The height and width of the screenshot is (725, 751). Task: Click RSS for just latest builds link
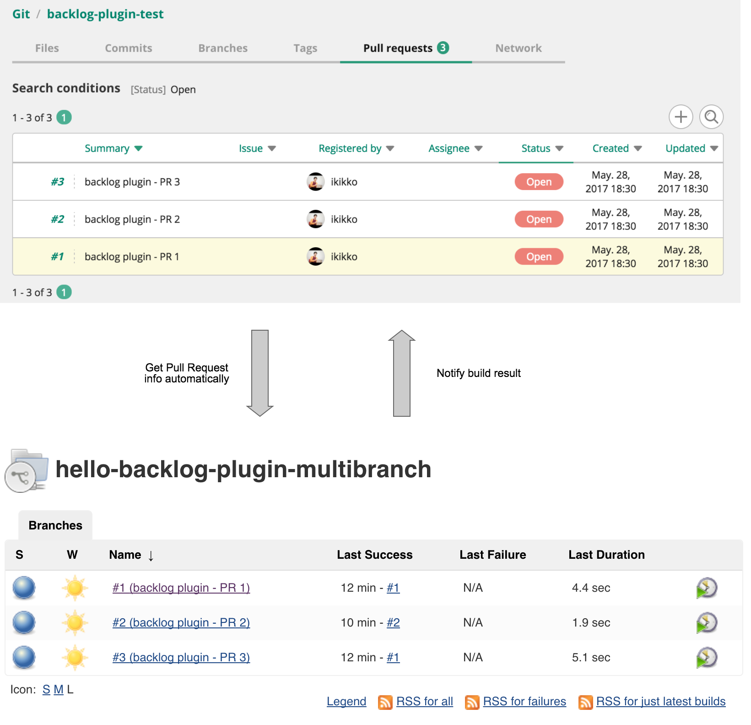661,702
